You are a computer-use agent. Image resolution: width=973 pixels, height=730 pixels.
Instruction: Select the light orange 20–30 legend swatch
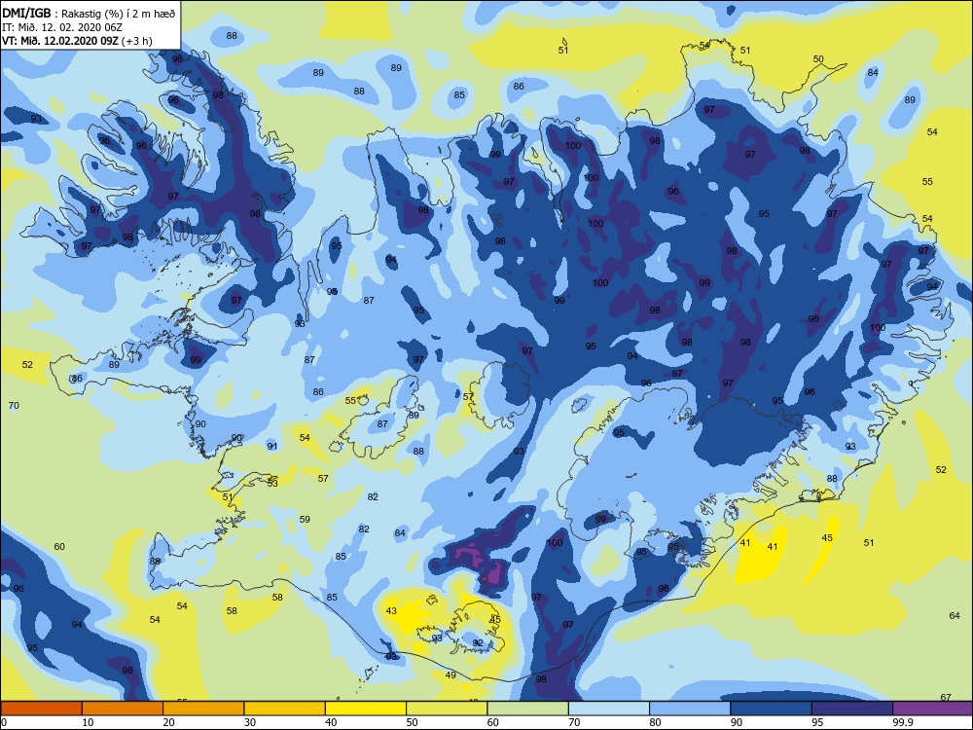[x=203, y=709]
